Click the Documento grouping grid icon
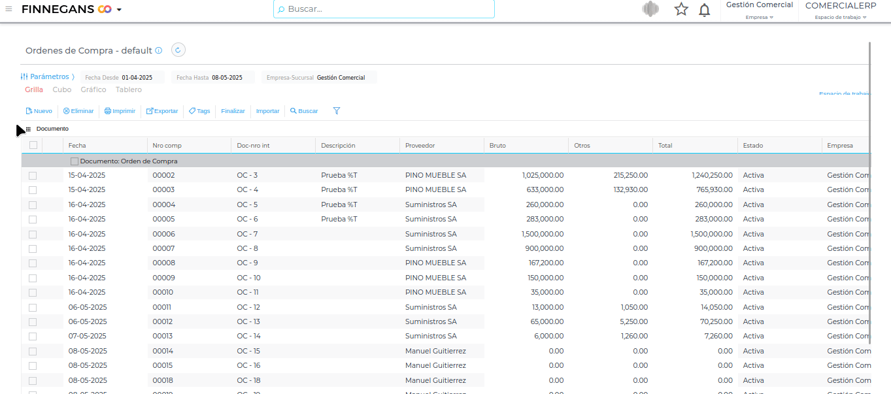Image resolution: width=891 pixels, height=394 pixels. click(28, 129)
